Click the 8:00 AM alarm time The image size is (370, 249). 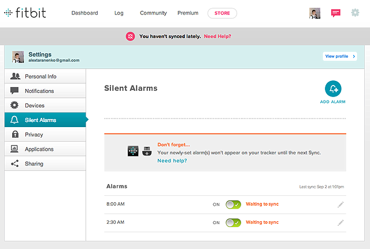tap(116, 204)
